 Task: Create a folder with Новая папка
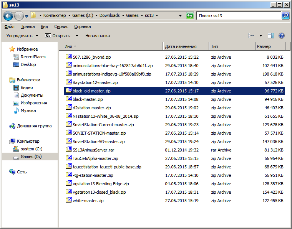point(98,36)
